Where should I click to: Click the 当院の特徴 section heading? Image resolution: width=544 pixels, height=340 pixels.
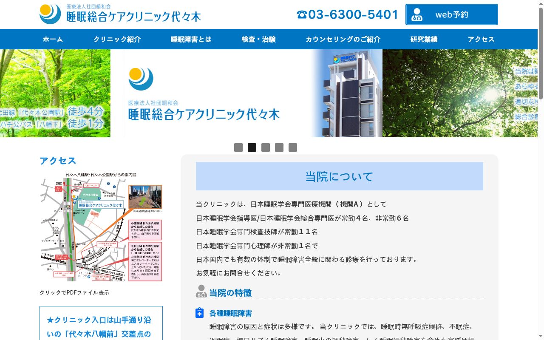click(230, 292)
